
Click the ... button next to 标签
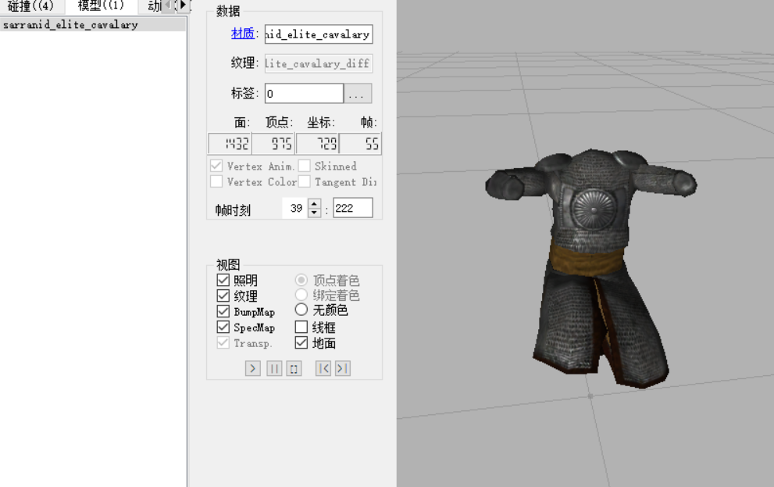(x=358, y=93)
